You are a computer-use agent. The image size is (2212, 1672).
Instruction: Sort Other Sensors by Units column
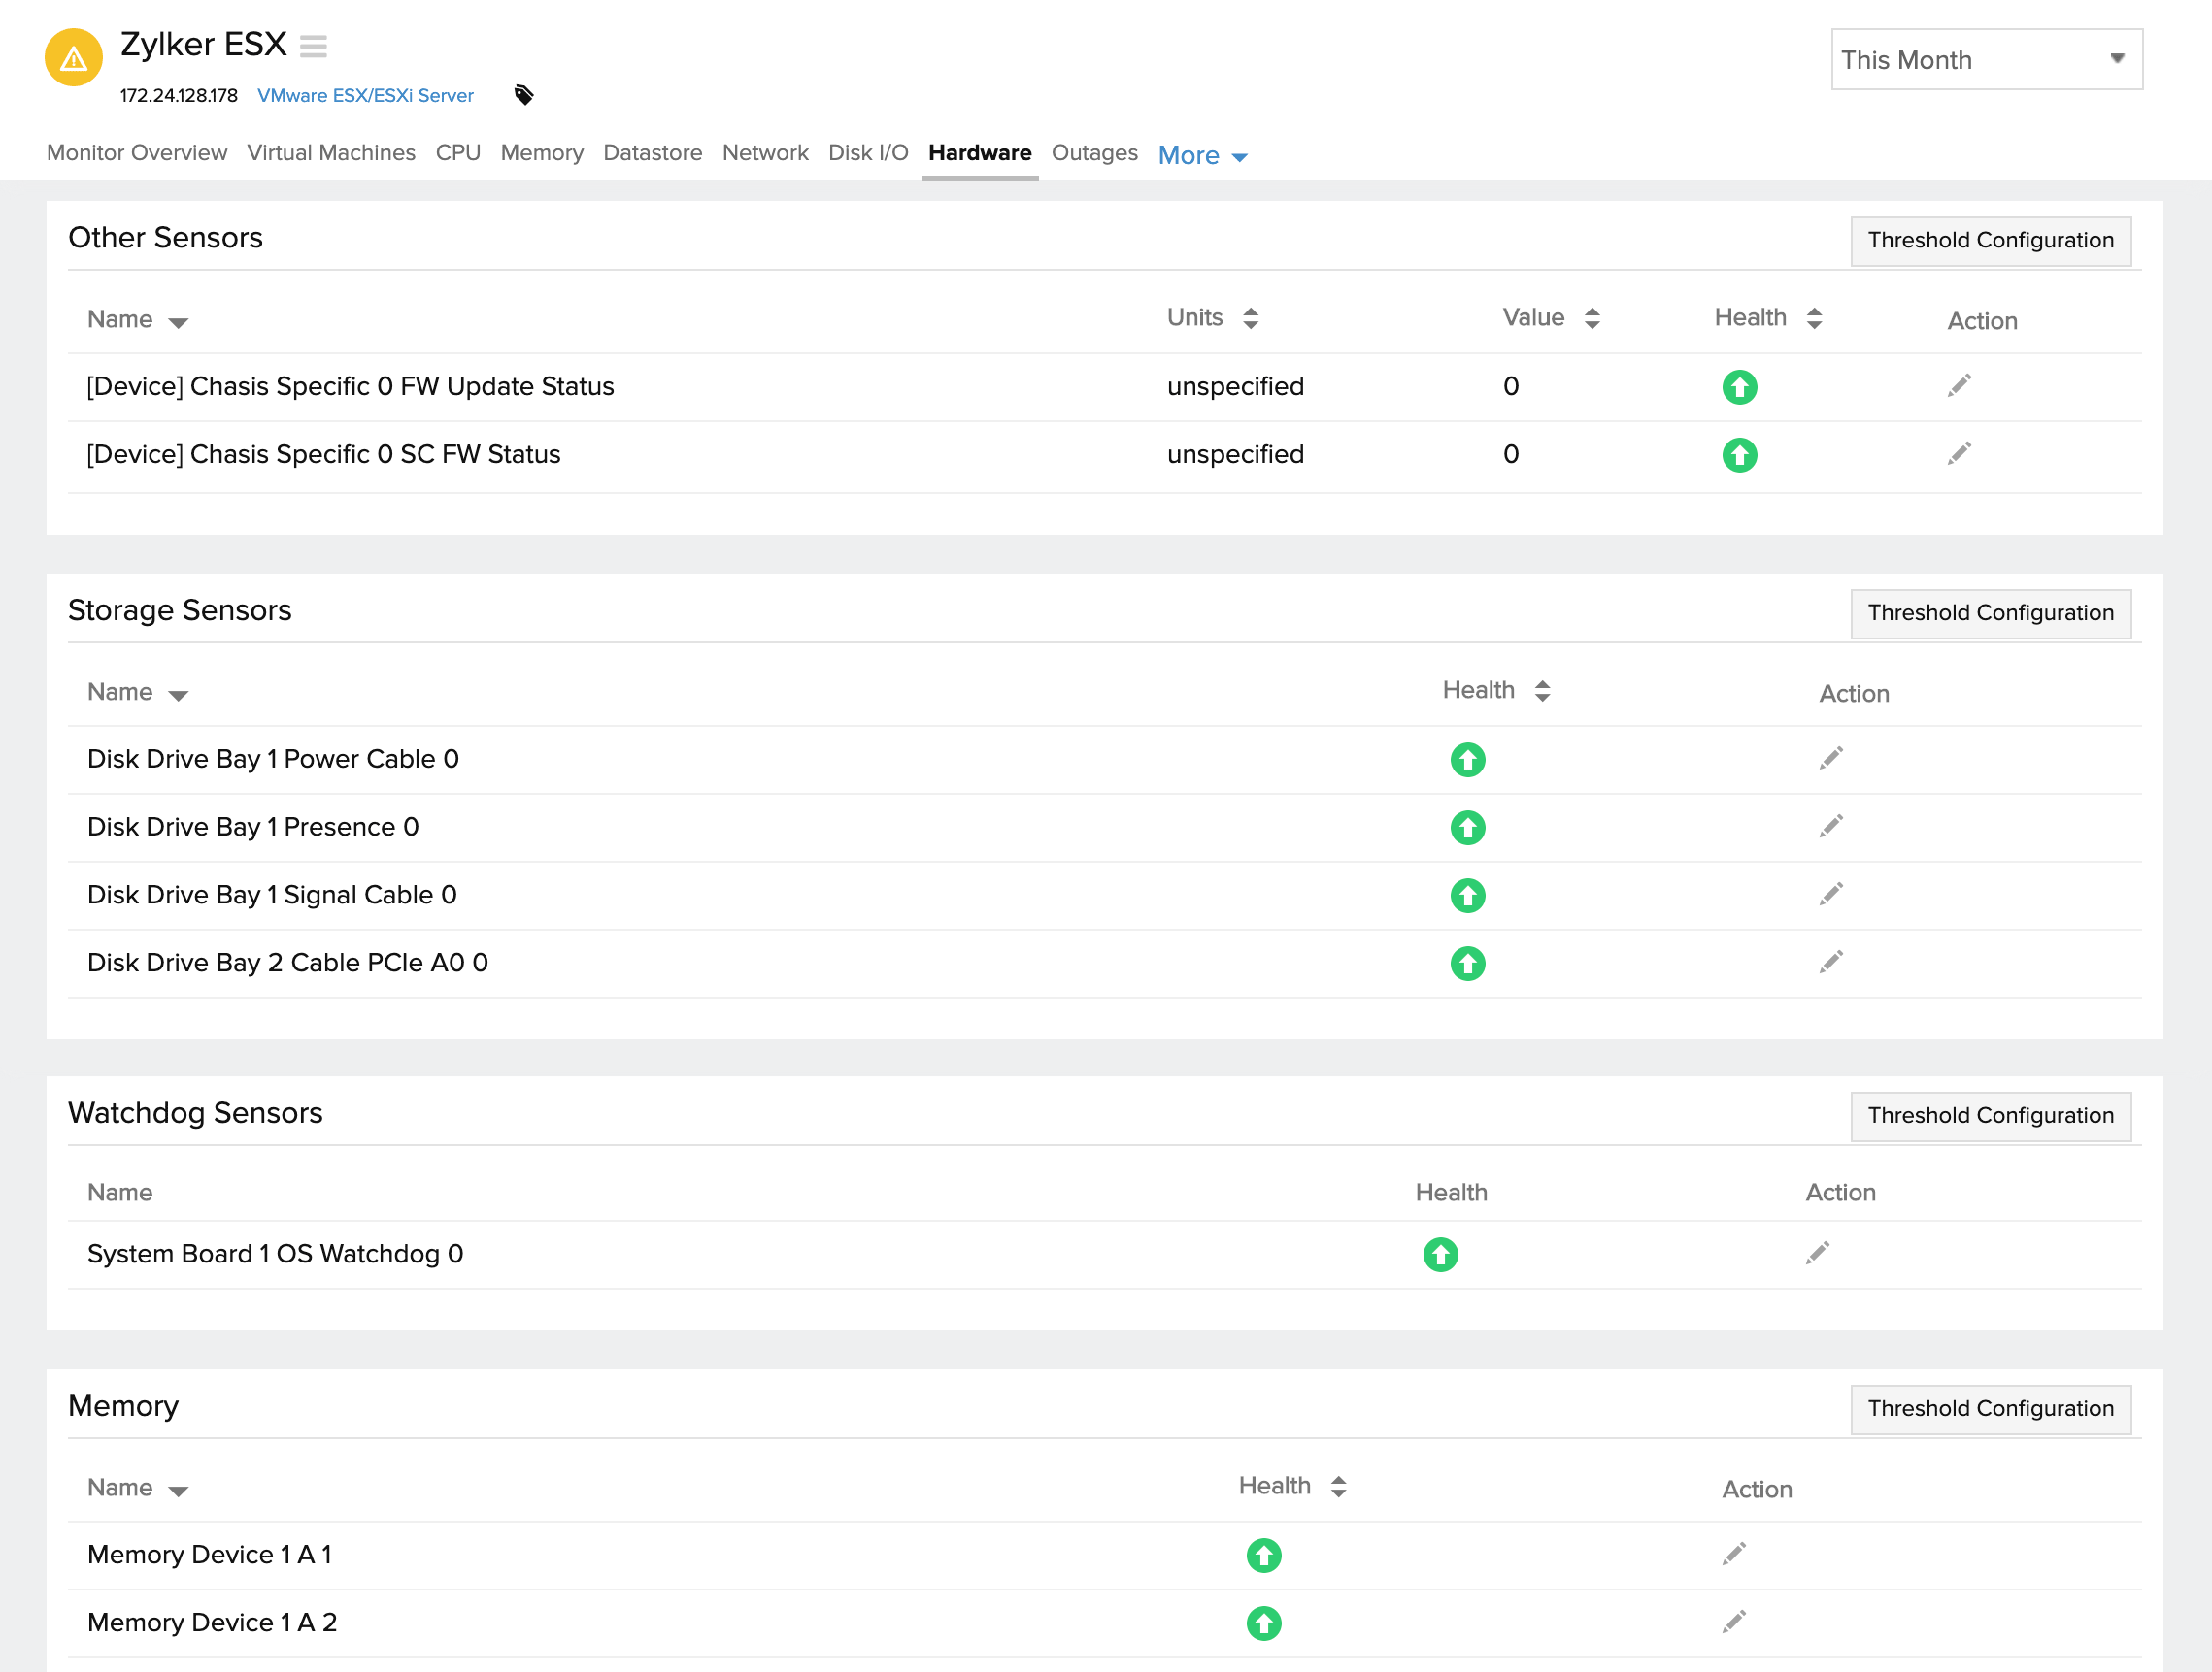point(1250,318)
